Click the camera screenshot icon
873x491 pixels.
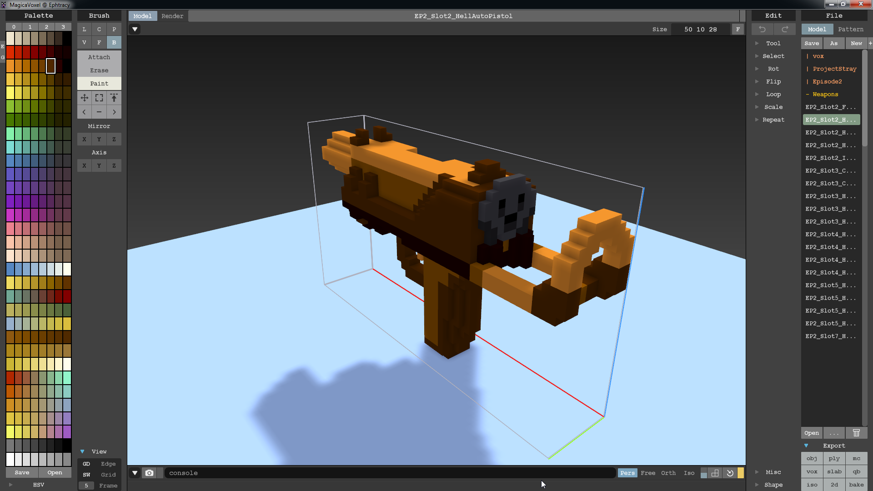[149, 473]
